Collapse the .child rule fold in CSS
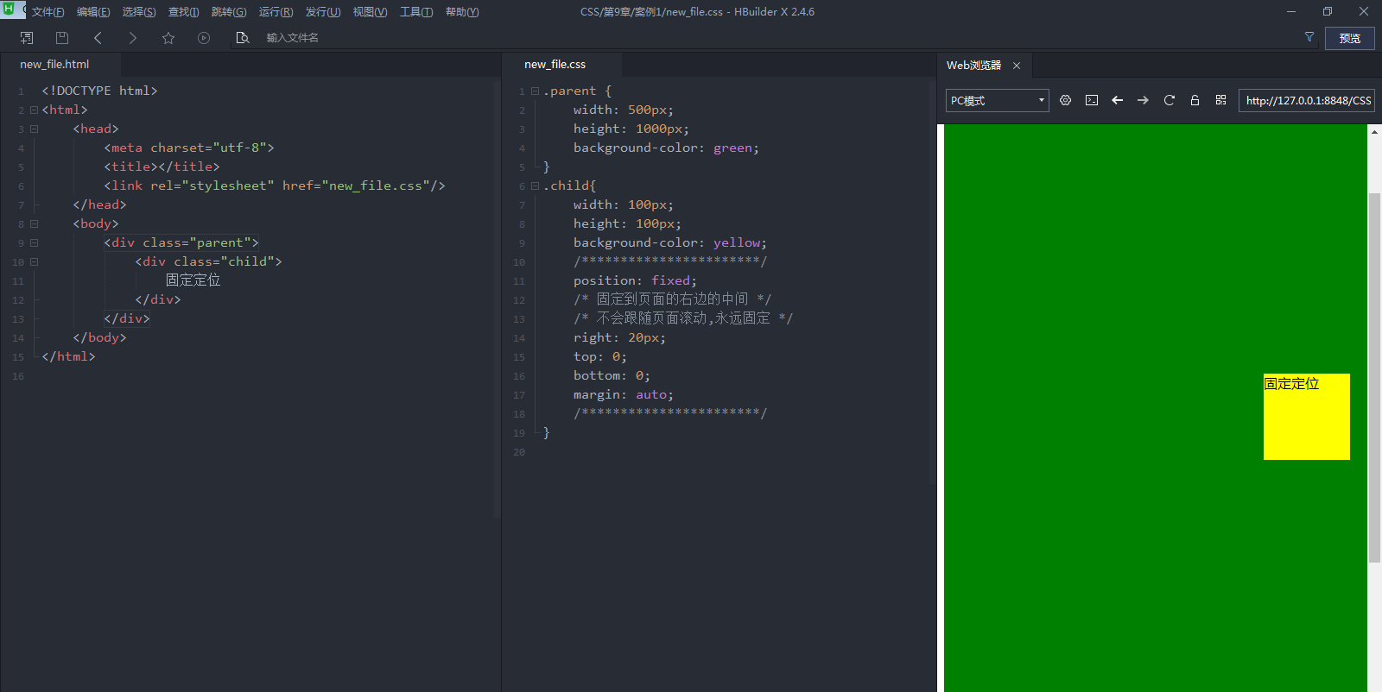Screen dimensions: 1382x692 [535, 186]
